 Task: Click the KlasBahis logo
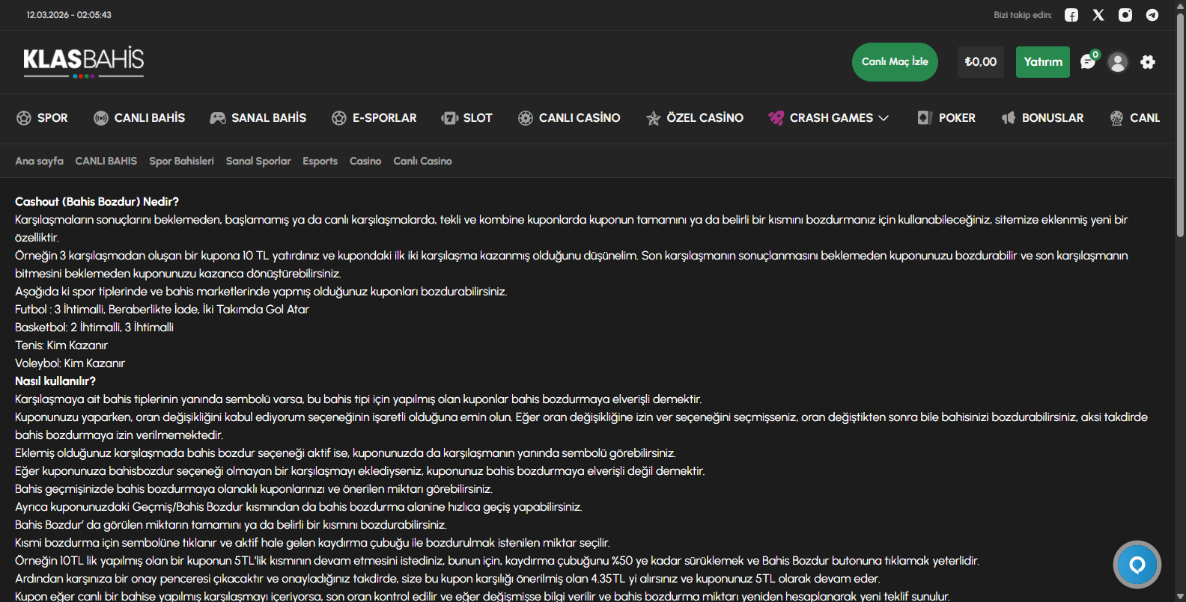(x=84, y=61)
